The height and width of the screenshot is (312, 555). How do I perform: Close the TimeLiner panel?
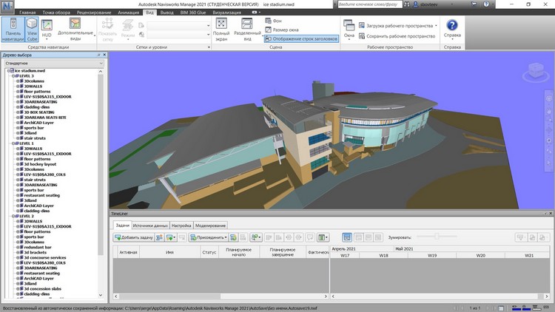[551, 214]
